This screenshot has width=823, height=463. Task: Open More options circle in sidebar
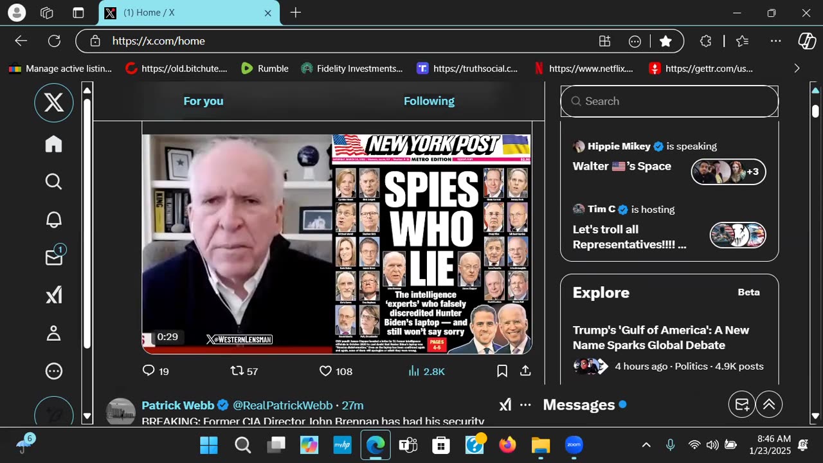tap(54, 371)
